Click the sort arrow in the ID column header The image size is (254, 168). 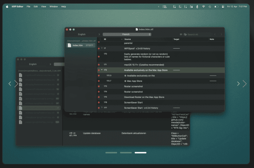pos(122,39)
